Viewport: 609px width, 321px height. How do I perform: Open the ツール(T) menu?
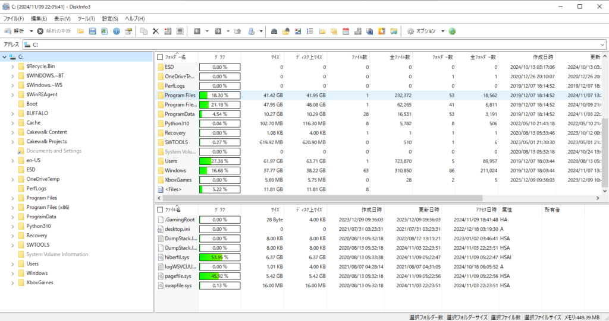(86, 18)
